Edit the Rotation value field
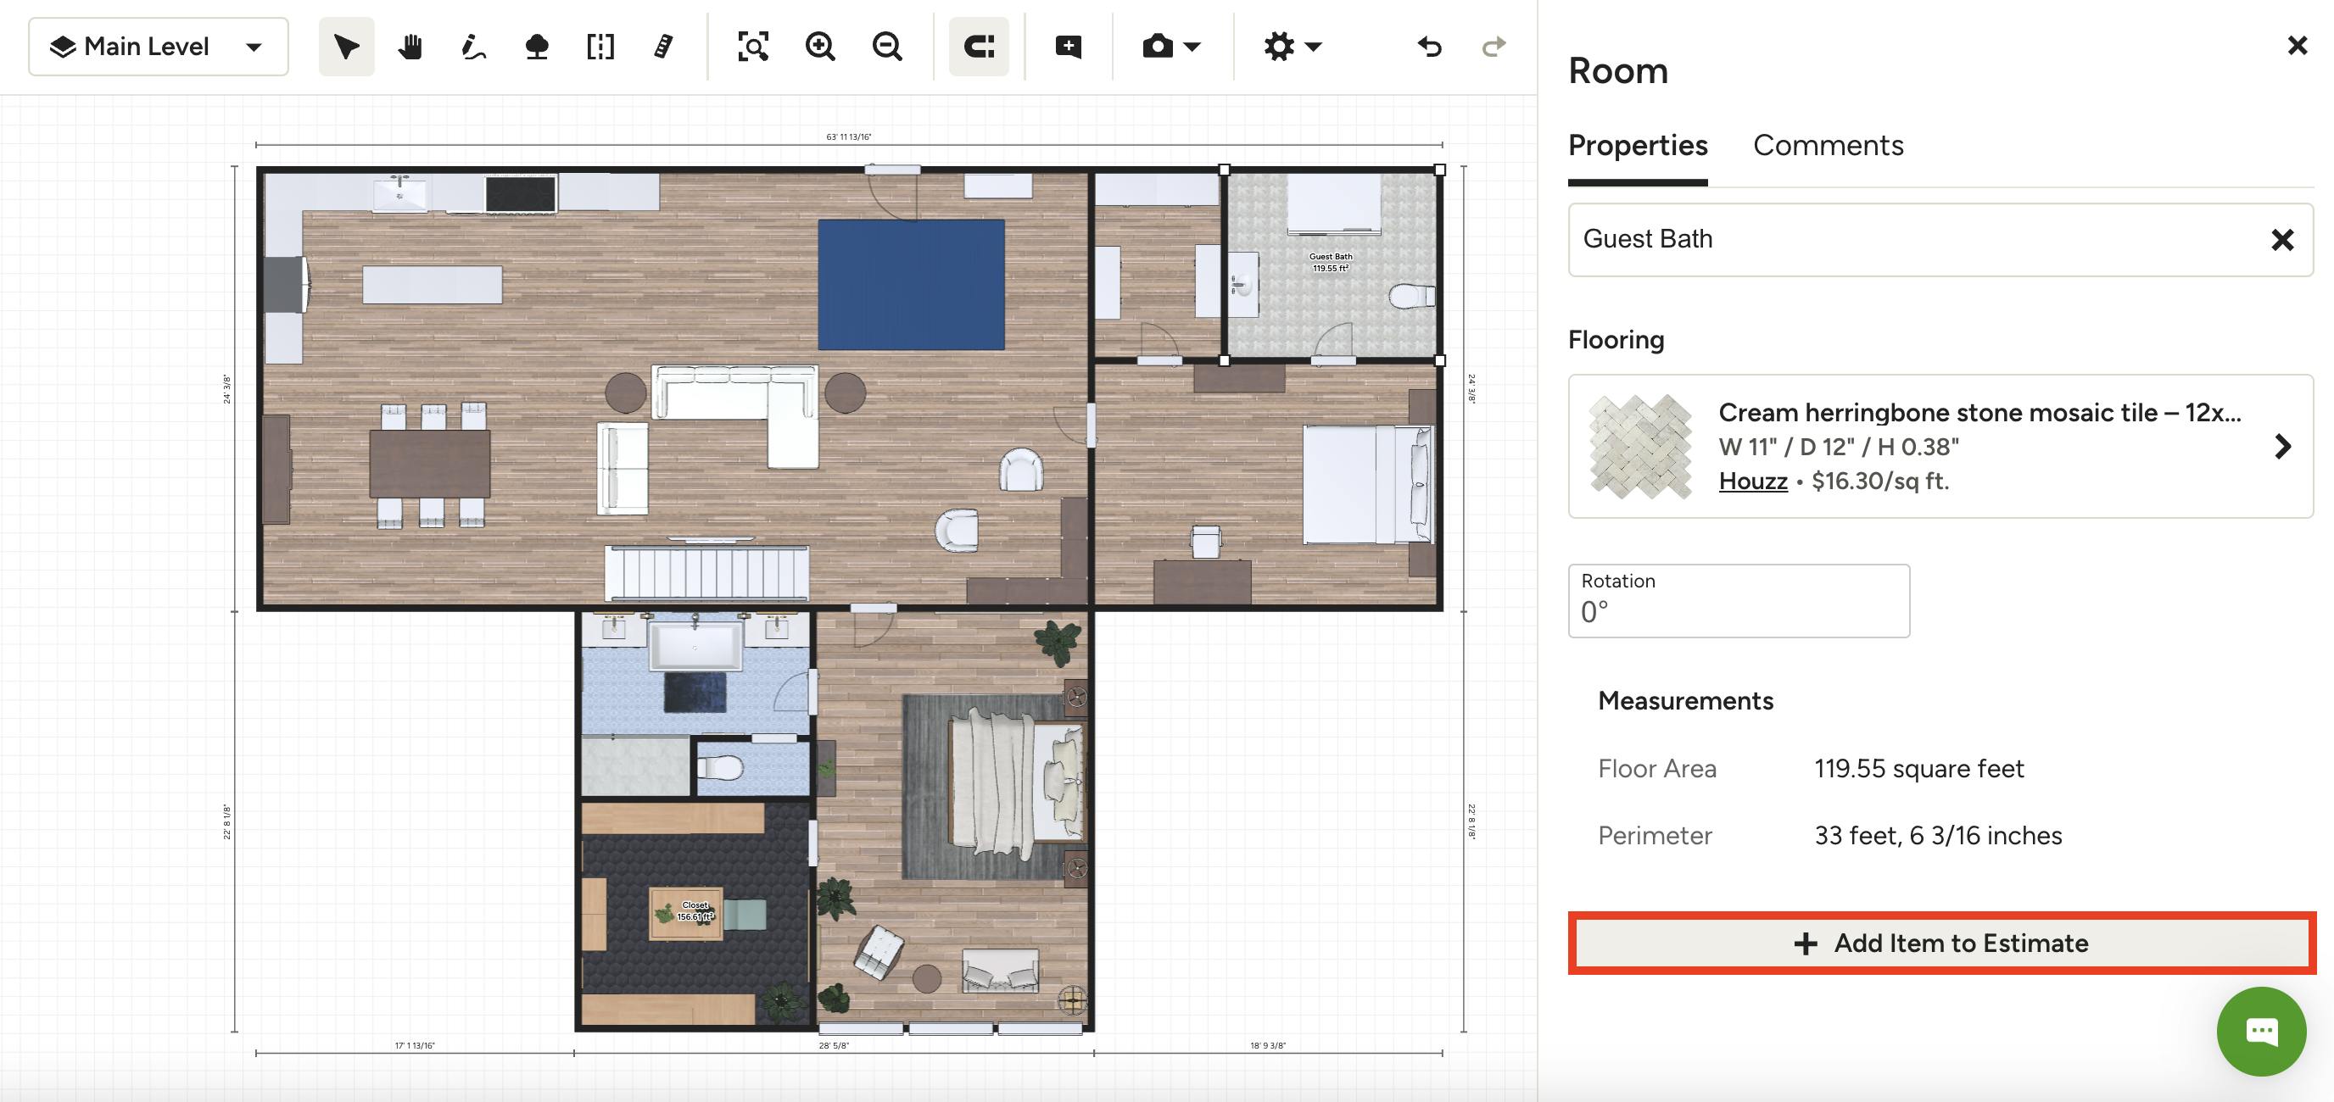This screenshot has width=2334, height=1102. 1738,612
